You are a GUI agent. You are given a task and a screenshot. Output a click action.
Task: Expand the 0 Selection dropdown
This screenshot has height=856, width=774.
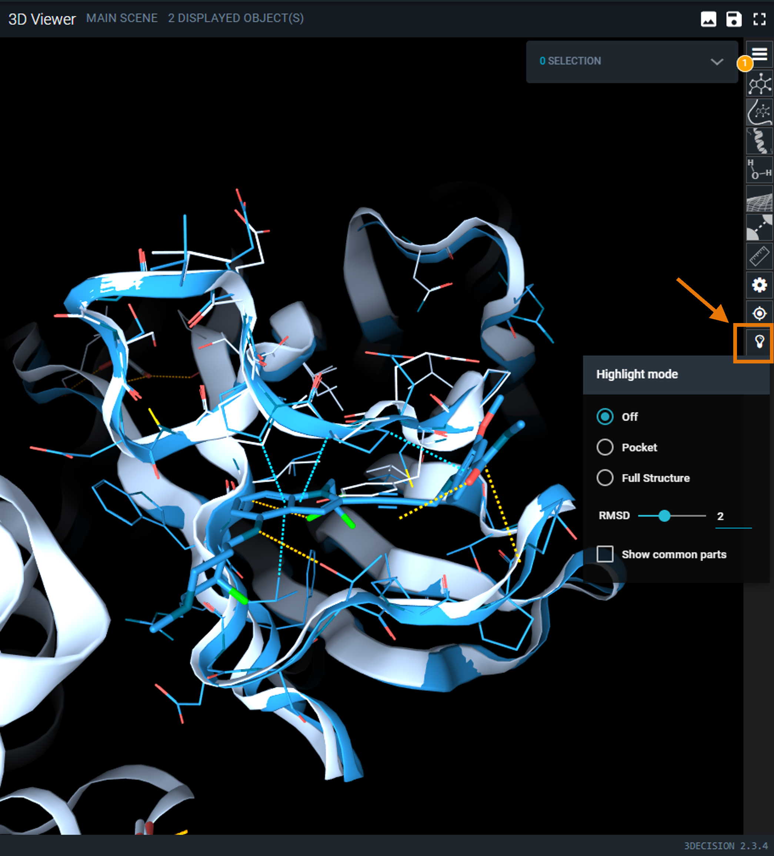tap(717, 61)
